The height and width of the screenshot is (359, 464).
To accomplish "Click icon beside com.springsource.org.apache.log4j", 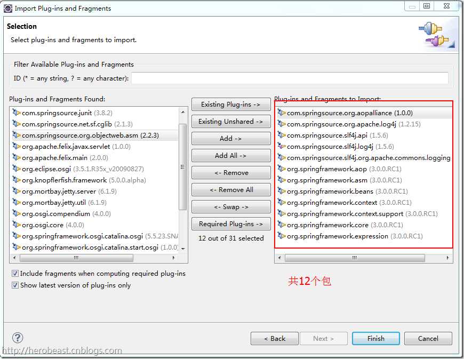I will pyautogui.click(x=282, y=124).
